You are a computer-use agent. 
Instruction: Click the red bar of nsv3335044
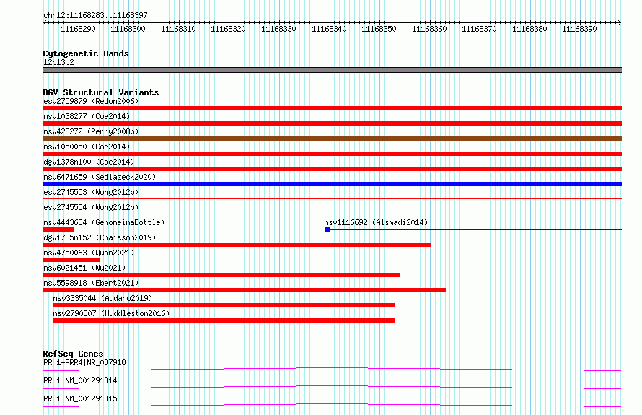click(x=224, y=305)
